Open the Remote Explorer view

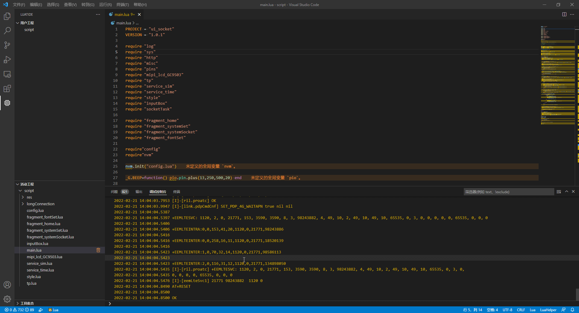pos(7,74)
